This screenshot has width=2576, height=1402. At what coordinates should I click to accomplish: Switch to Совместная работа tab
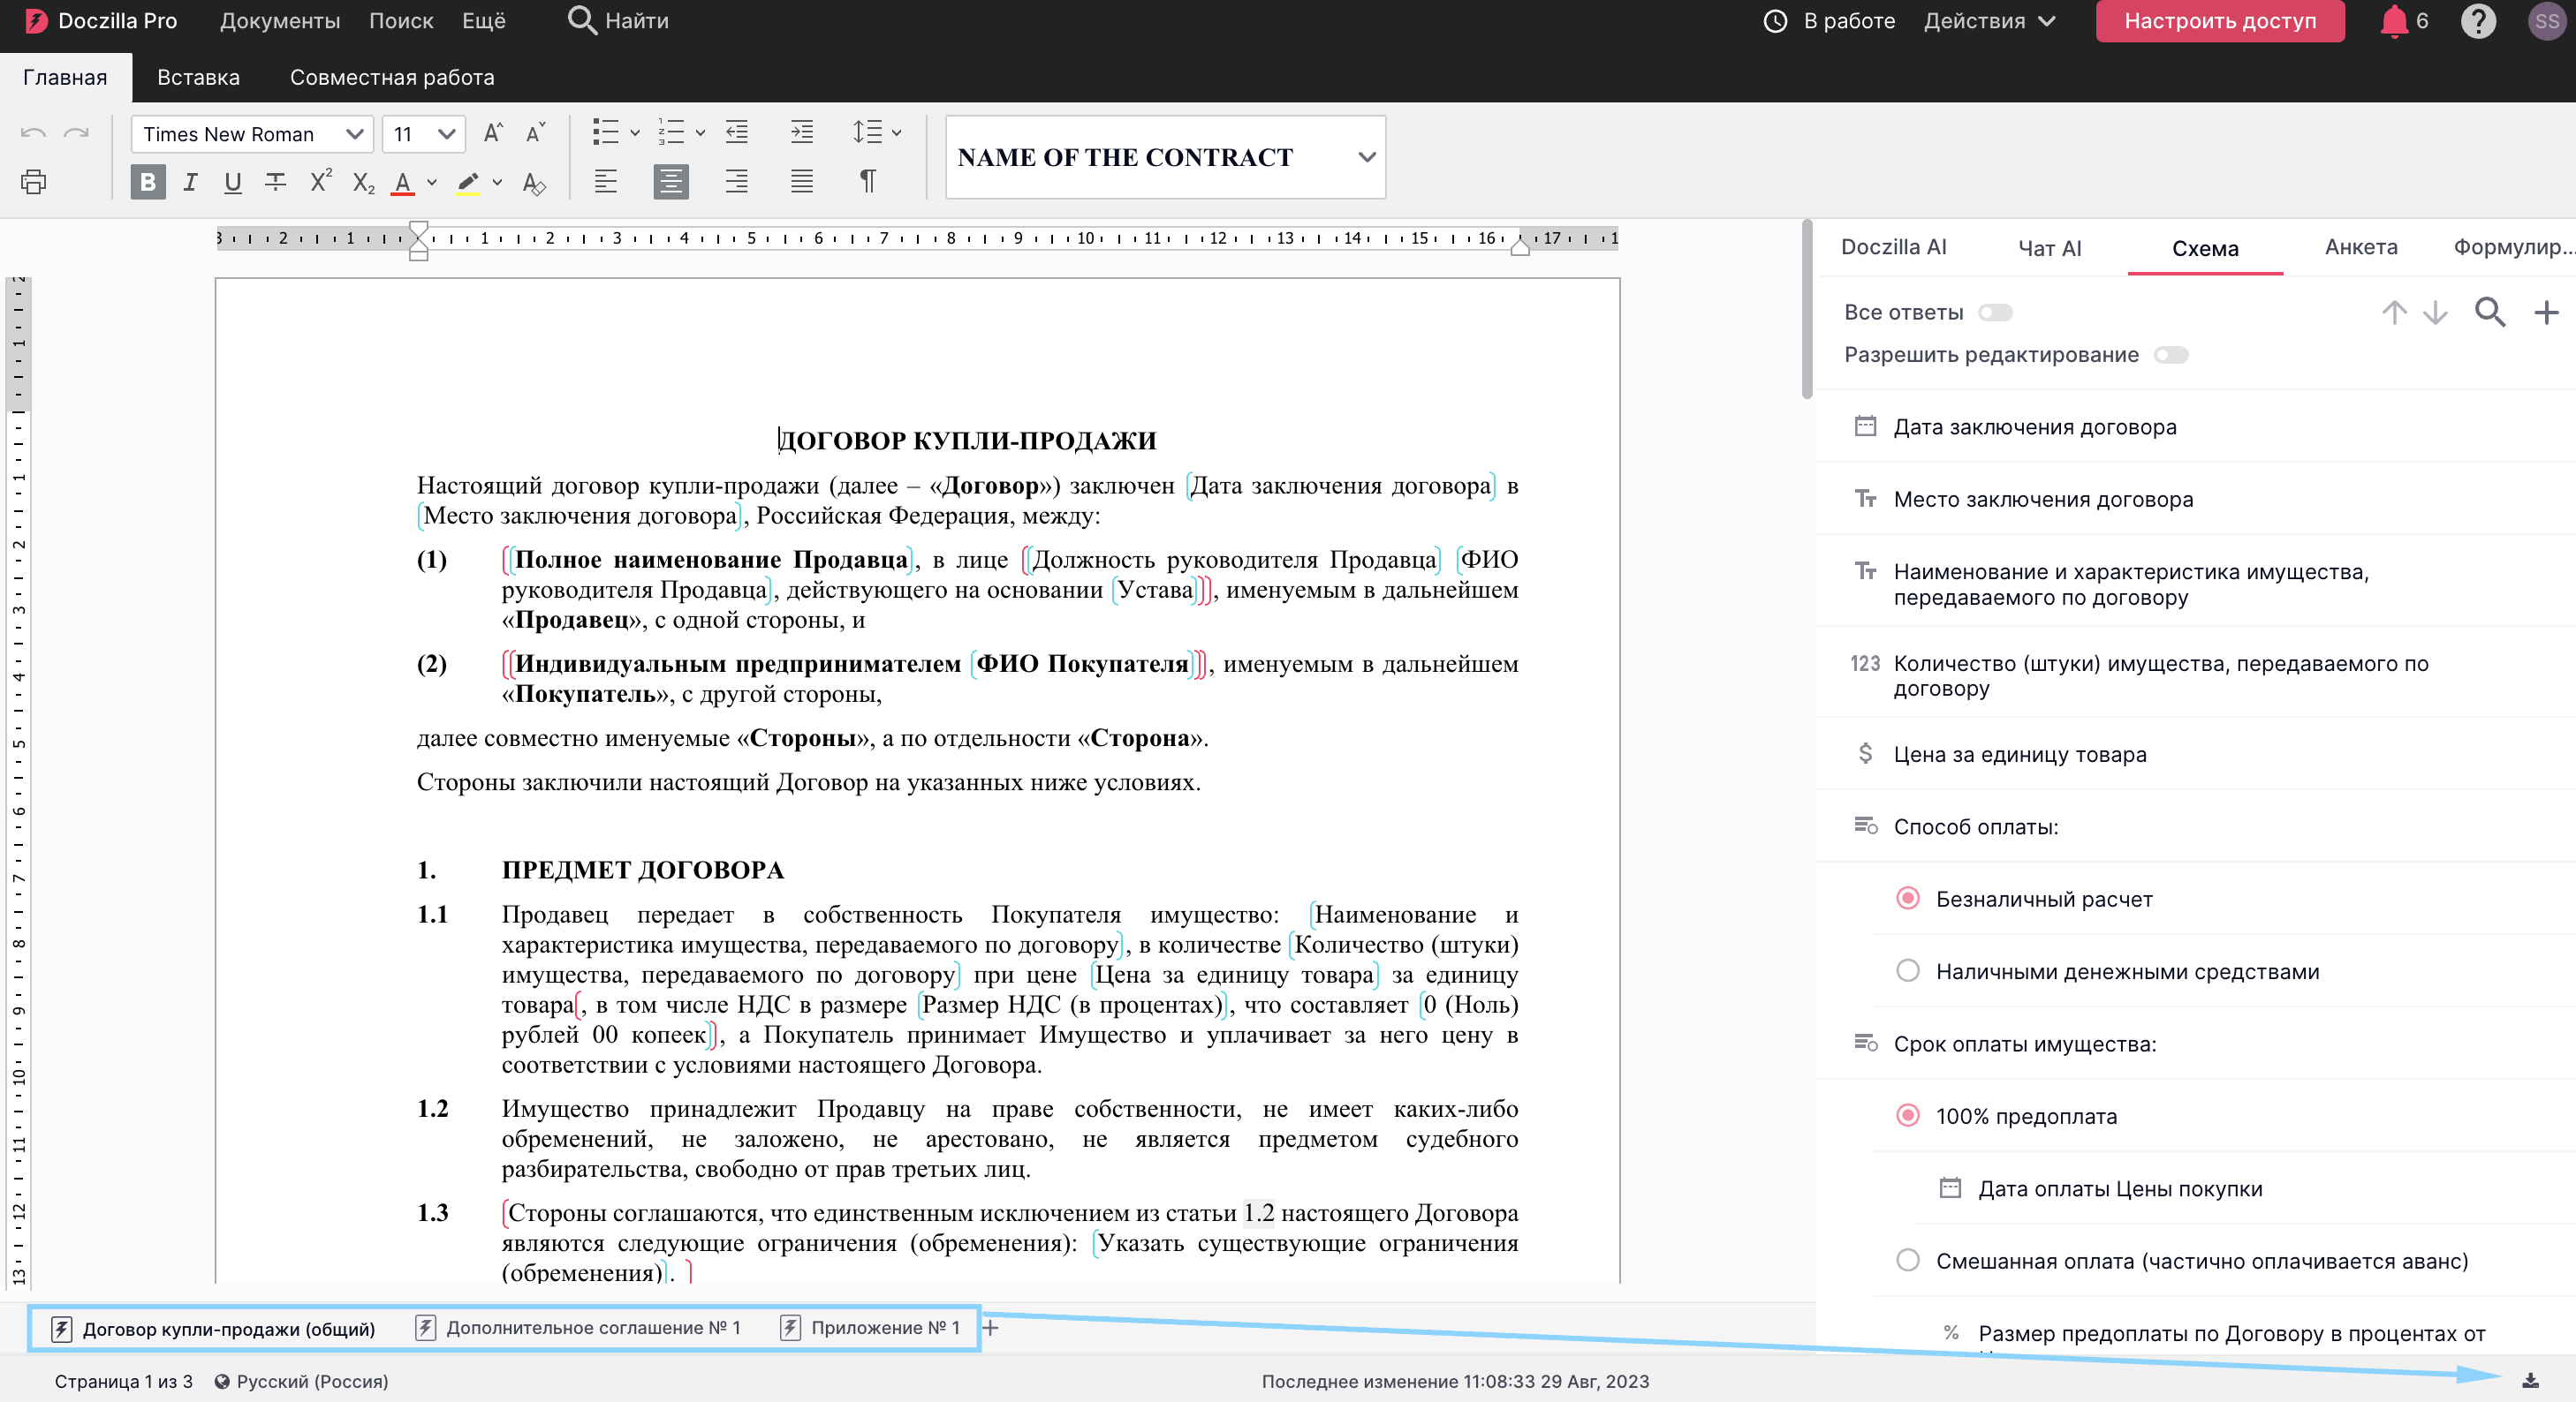(x=392, y=77)
